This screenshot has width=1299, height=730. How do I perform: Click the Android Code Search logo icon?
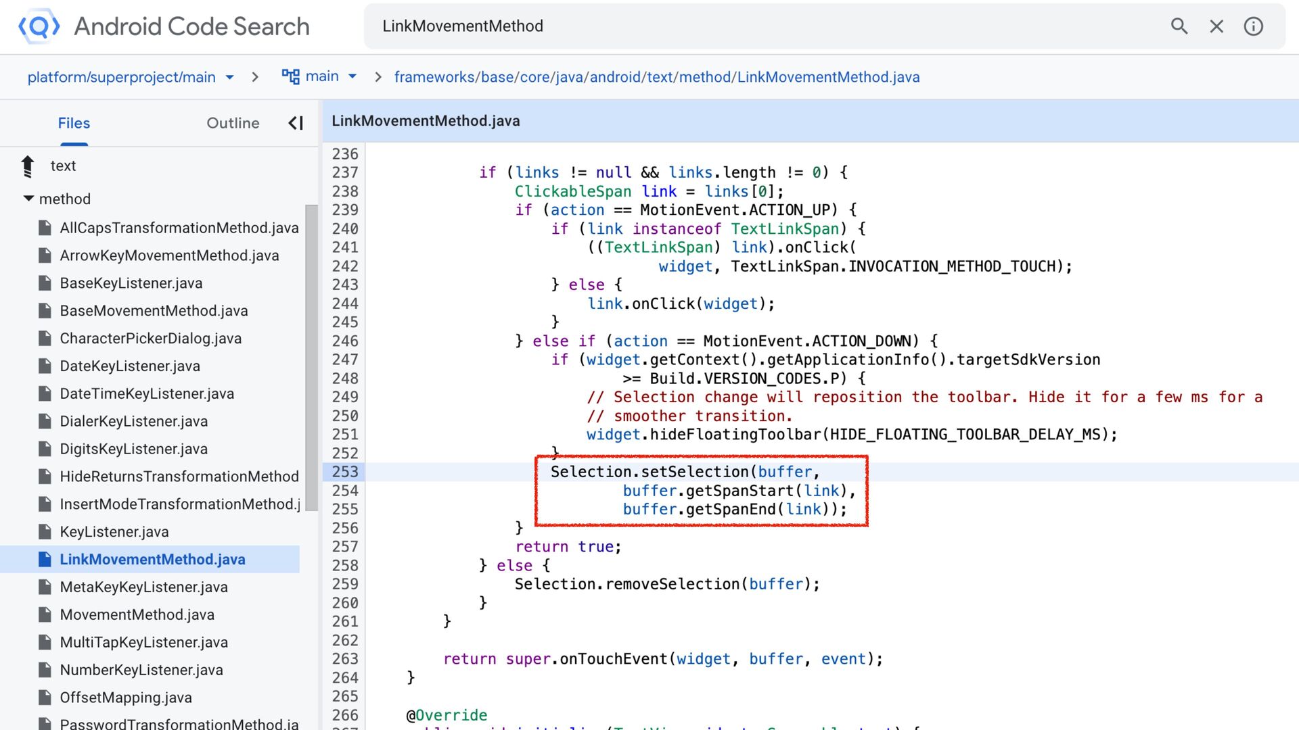pos(39,26)
